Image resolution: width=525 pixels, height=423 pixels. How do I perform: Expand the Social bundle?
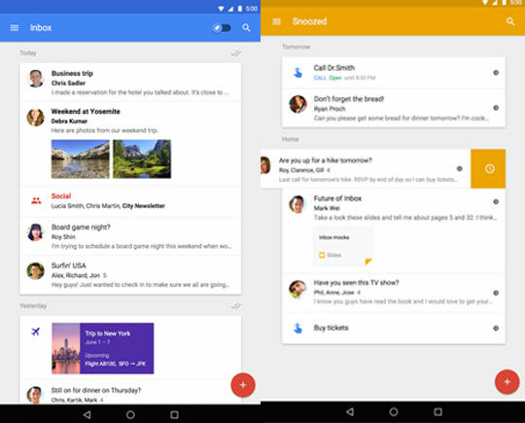(x=130, y=201)
